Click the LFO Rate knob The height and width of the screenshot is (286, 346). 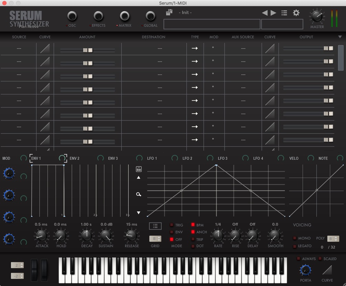tap(218, 236)
